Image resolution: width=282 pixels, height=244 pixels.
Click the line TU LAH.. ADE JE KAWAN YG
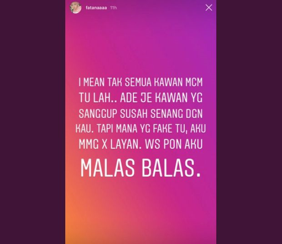[x=141, y=98]
